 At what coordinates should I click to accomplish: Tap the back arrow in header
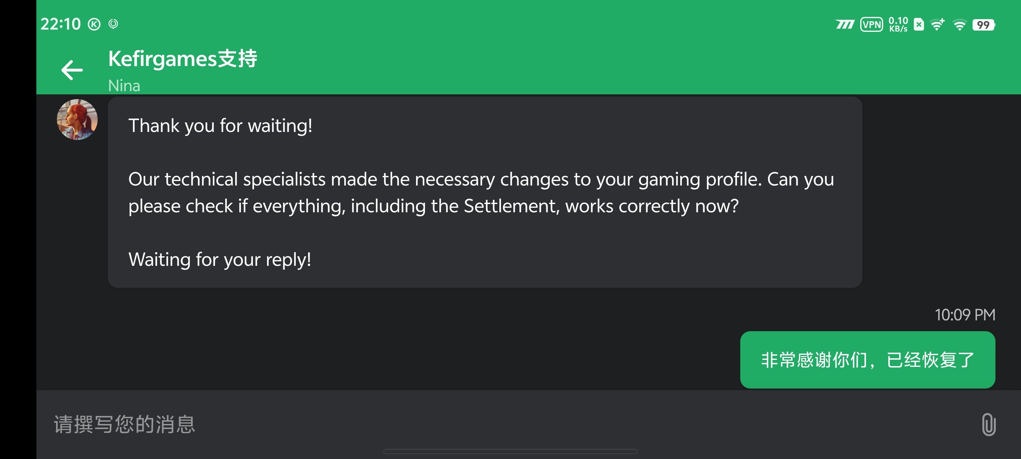pos(72,70)
